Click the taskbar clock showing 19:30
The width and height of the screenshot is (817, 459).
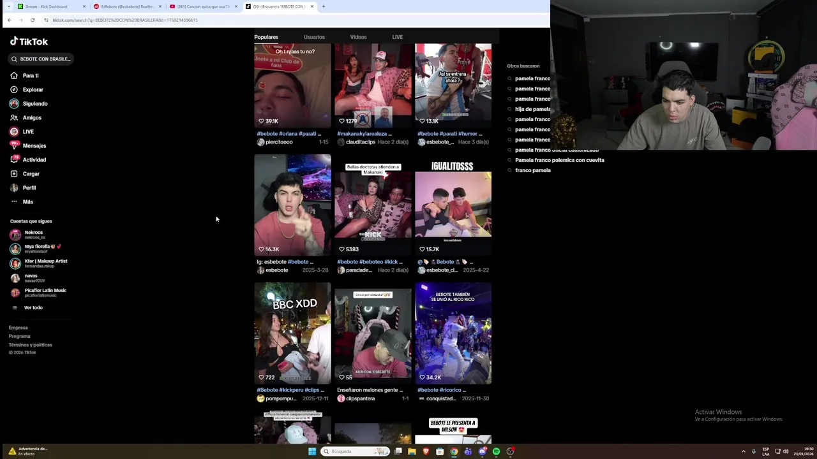point(803,451)
